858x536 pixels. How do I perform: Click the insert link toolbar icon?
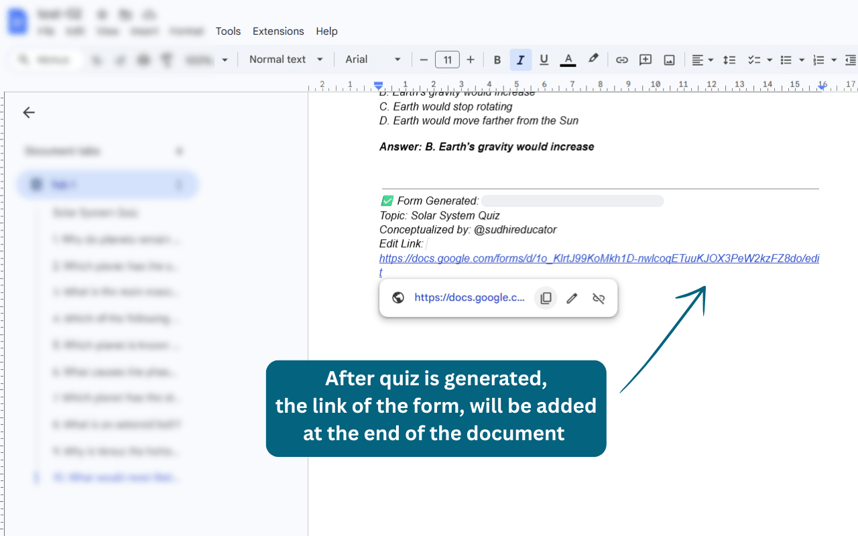coord(622,60)
